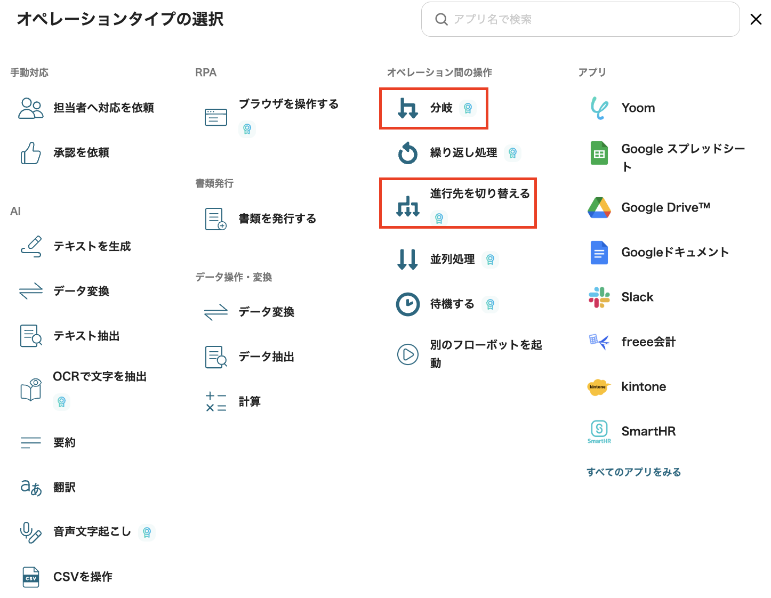Click the 承認を依頼 thumbs-up icon

(x=31, y=153)
